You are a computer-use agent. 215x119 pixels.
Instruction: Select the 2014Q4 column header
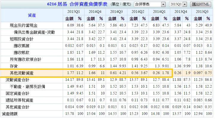[95, 12]
